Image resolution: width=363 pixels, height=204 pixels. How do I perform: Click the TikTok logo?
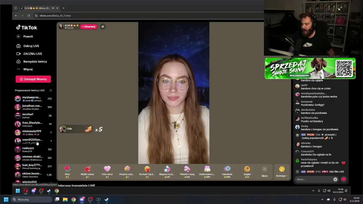click(27, 27)
